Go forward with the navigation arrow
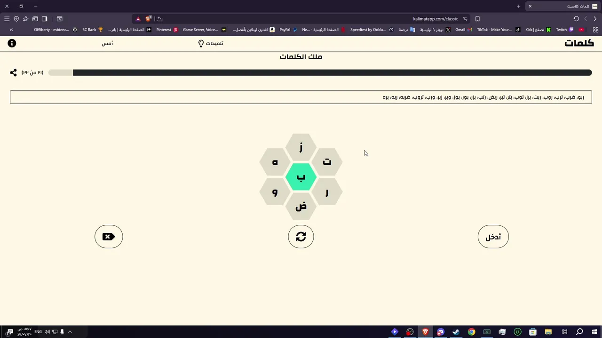This screenshot has height=338, width=602. click(x=586, y=19)
